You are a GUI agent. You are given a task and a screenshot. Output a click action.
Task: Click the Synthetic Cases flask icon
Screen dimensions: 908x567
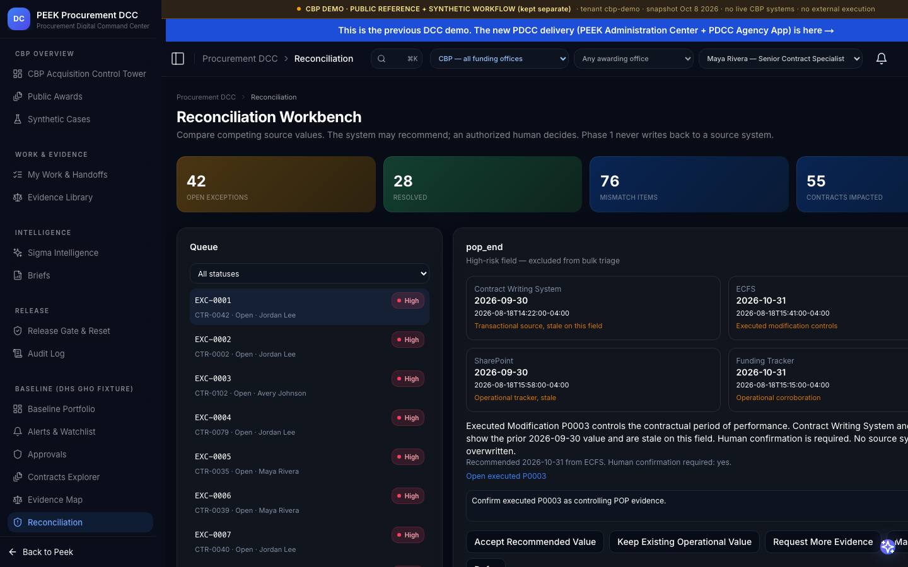point(18,119)
